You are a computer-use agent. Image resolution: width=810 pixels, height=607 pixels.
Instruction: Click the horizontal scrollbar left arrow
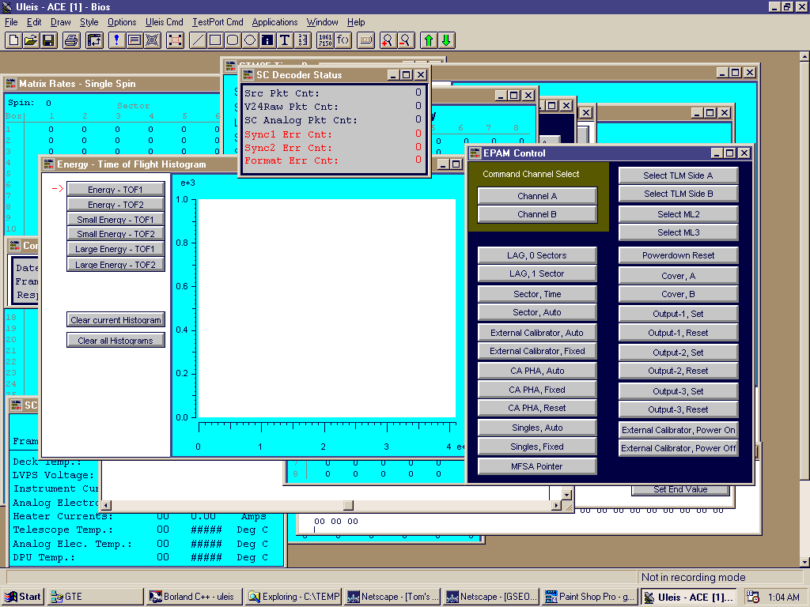point(106,505)
